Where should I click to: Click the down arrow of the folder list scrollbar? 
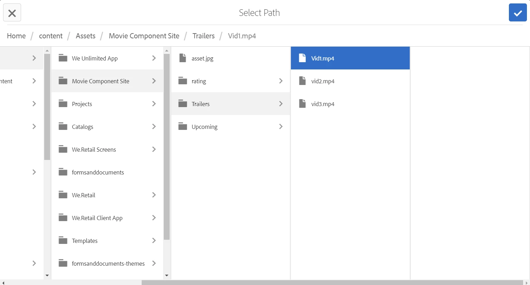167,276
